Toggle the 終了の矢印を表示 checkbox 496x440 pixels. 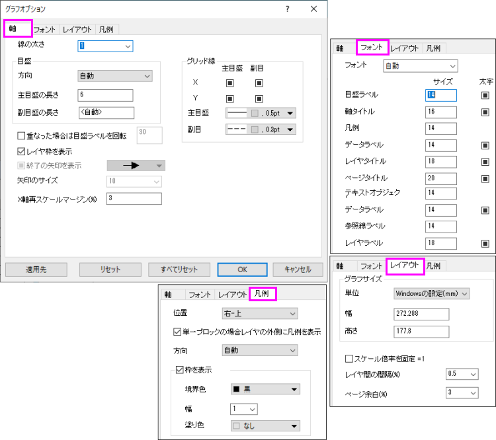21,165
